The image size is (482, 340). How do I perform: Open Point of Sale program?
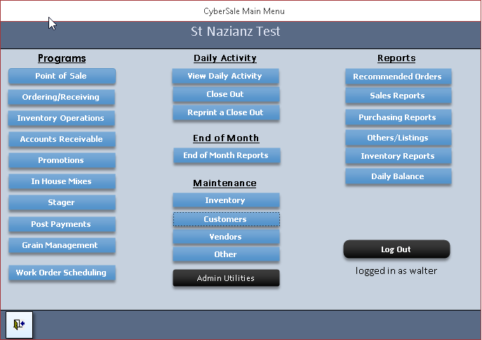[x=62, y=76]
